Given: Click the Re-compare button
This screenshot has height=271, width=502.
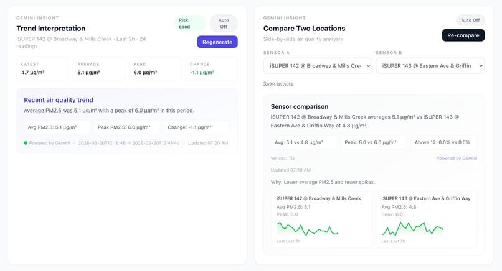Looking at the screenshot, I should pos(463,35).
